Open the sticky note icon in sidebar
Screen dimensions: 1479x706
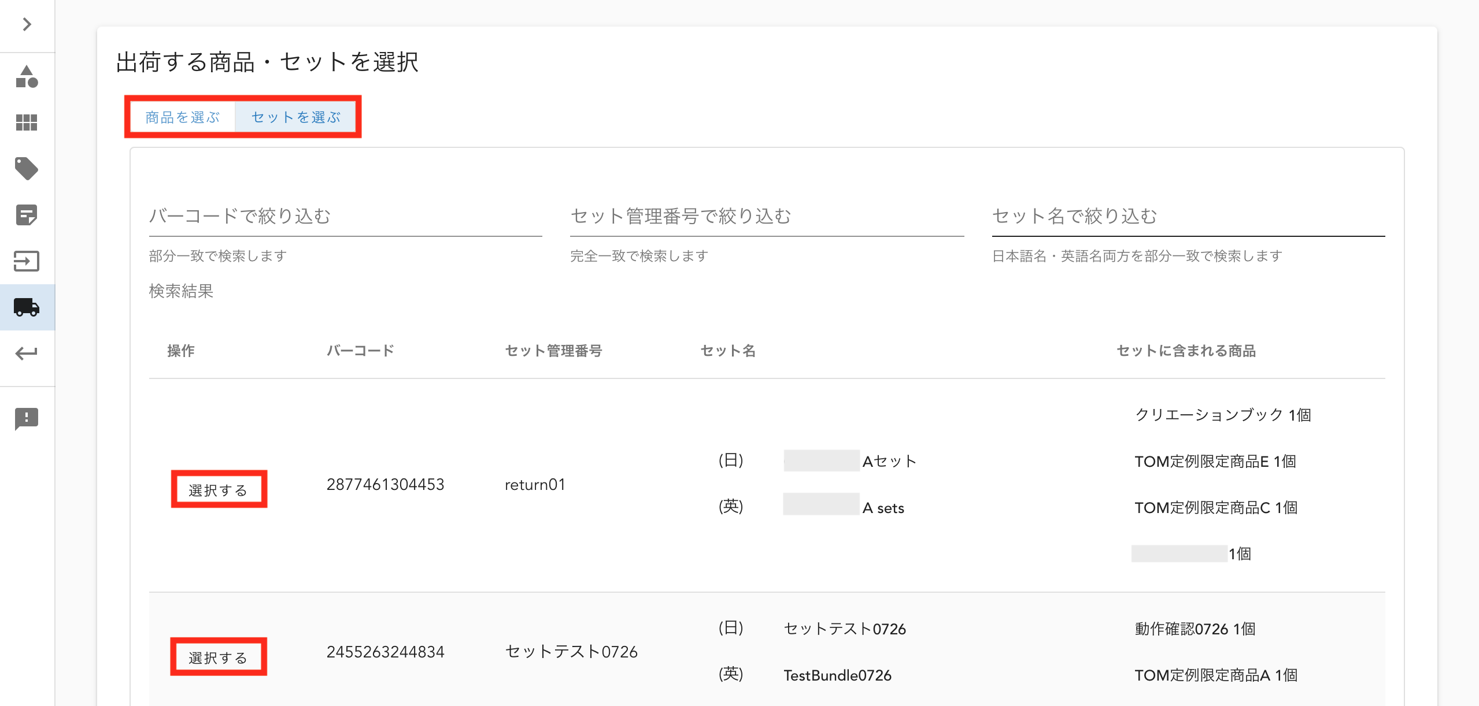click(x=27, y=215)
